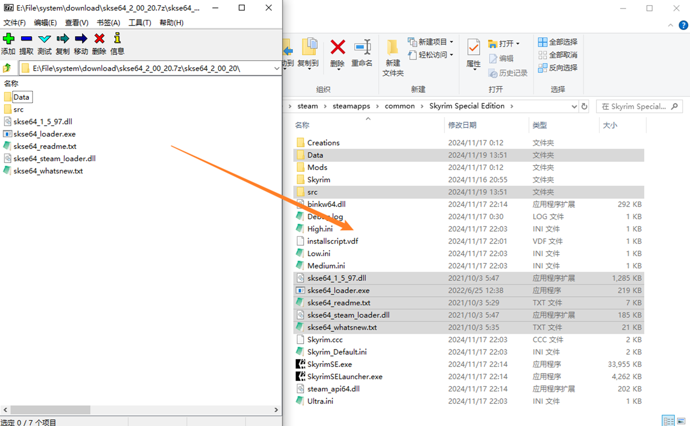
Task: Select SkyrimSE.exe in Explorer
Action: [x=469, y=364]
